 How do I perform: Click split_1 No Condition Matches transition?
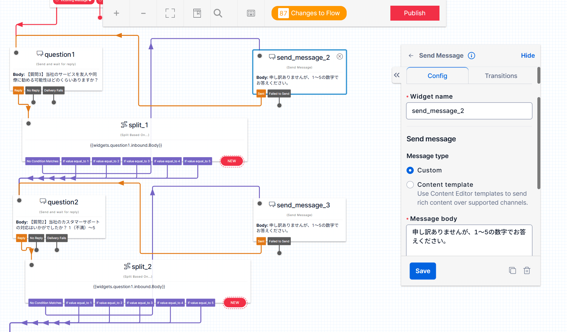(43, 161)
